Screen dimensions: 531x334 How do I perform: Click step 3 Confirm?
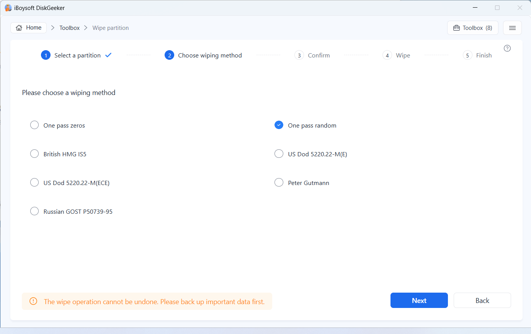(x=312, y=56)
